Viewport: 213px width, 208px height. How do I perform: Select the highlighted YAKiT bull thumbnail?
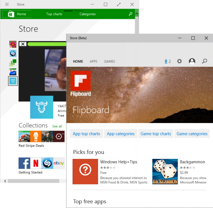(13, 81)
